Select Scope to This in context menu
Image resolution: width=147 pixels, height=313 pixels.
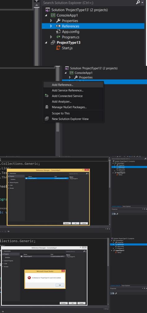(x=61, y=113)
